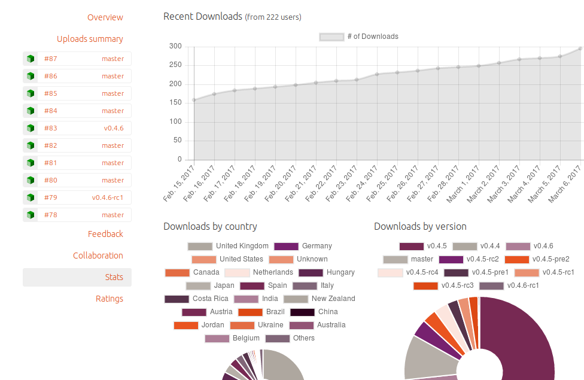The height and width of the screenshot is (380, 584).
Task: Open upload #87 link
Action: pos(51,59)
